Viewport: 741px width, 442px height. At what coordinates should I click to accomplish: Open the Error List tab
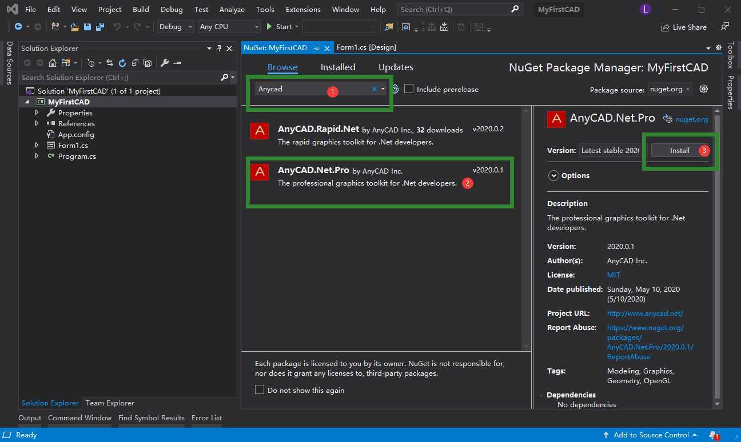(206, 418)
